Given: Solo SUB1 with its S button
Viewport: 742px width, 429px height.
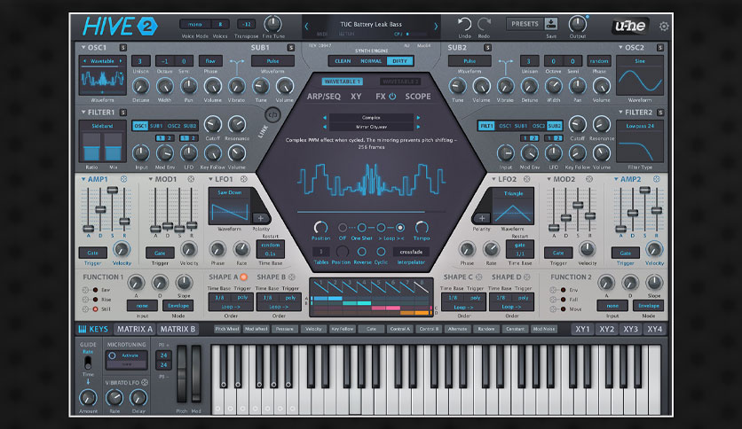Looking at the screenshot, I should point(290,48).
